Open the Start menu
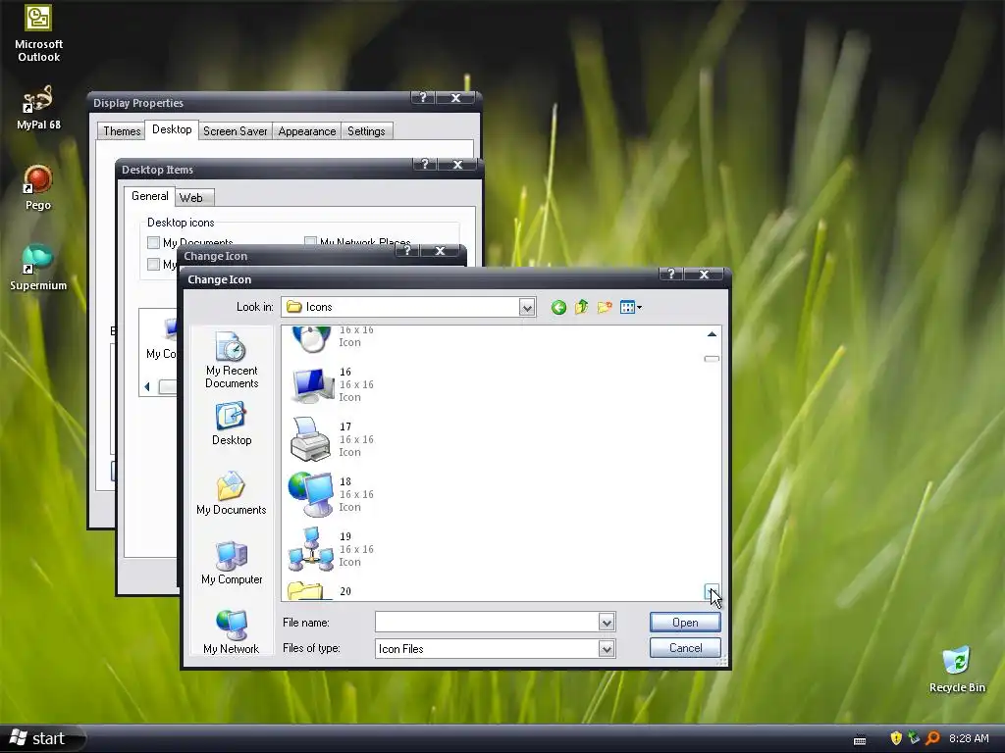 coord(42,739)
